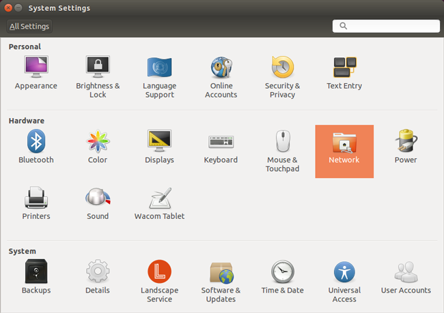Screen dimensions: 444x313
Task: Open User Accounts settings
Action: pos(406,277)
